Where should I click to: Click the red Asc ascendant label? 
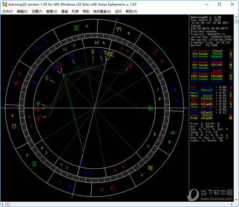point(38,109)
